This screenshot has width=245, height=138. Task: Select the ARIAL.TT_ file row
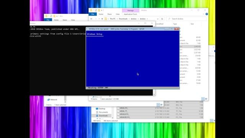(x=160, y=111)
